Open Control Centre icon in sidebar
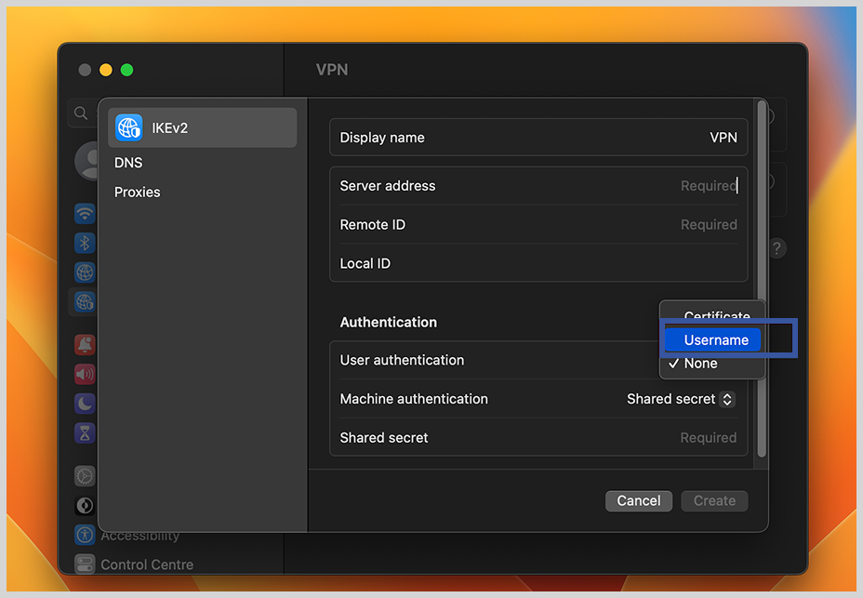863x598 pixels. (x=85, y=564)
